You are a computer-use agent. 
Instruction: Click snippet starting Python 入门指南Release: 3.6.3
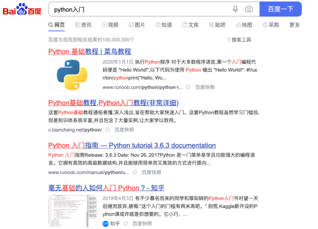pyautogui.click(x=152, y=159)
